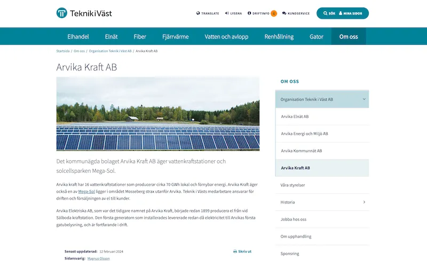Go to Organisation Teknik i Väst AB breadcrumb
427x261 pixels.
pyautogui.click(x=110, y=51)
